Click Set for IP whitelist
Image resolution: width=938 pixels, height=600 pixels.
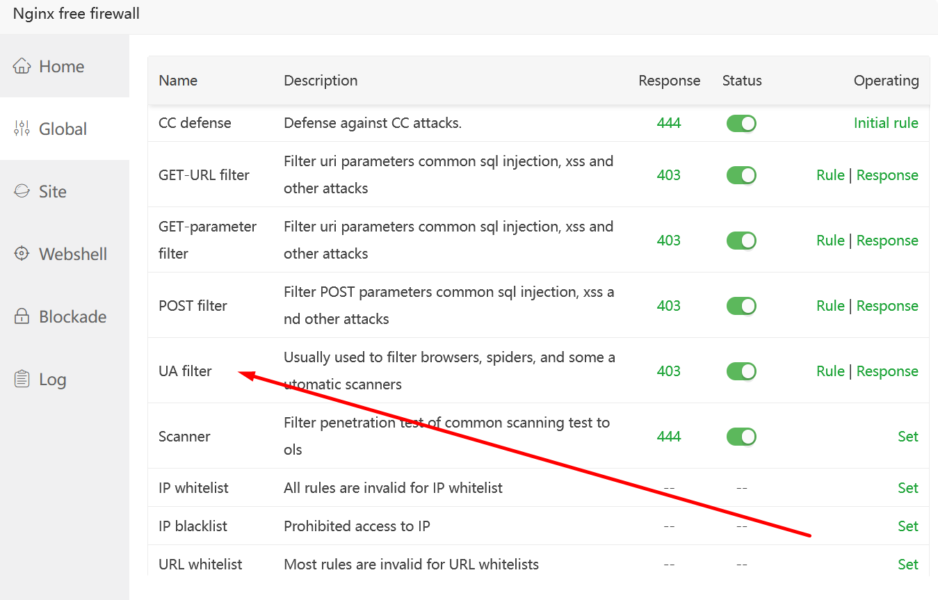[908, 488]
